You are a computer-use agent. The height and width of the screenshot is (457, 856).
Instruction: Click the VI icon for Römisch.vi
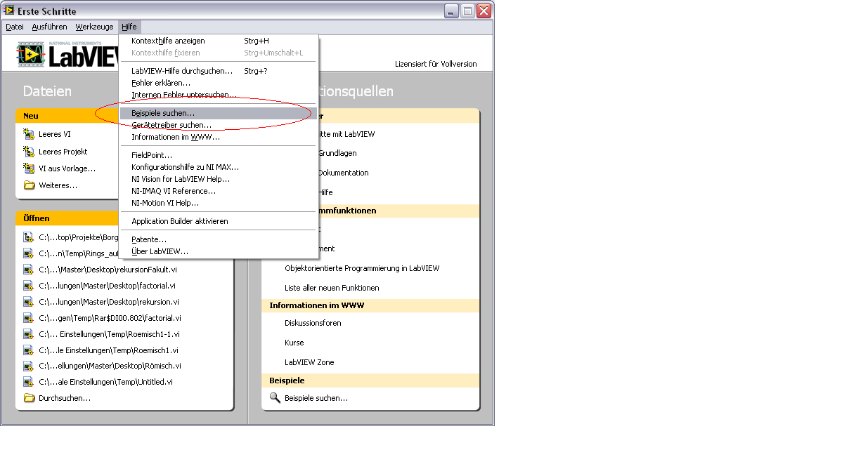[x=28, y=366]
